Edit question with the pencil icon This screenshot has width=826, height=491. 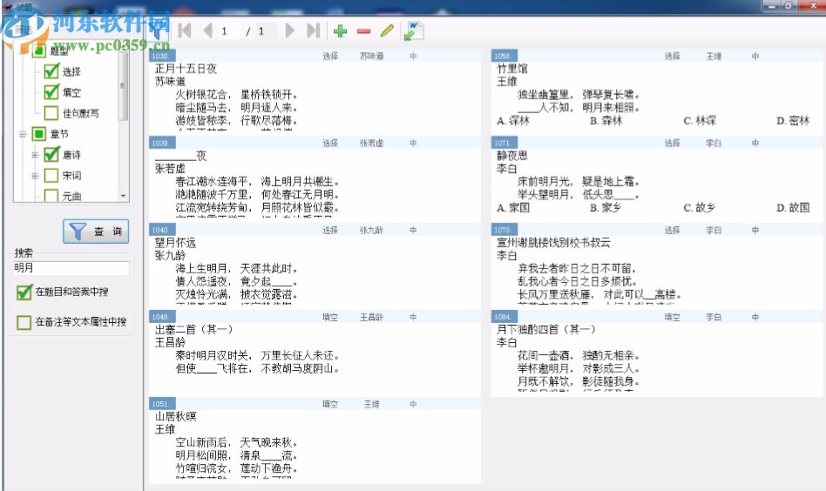tap(387, 31)
